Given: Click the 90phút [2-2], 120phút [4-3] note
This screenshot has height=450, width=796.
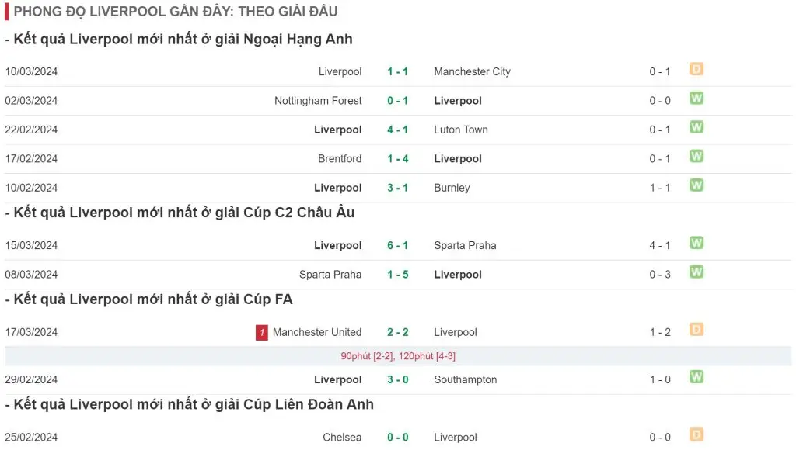Looking at the screenshot, I should tap(397, 356).
